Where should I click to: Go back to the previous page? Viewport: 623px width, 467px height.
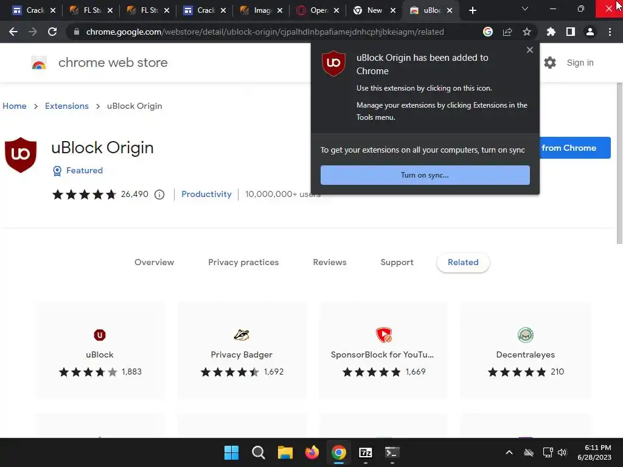(x=13, y=32)
